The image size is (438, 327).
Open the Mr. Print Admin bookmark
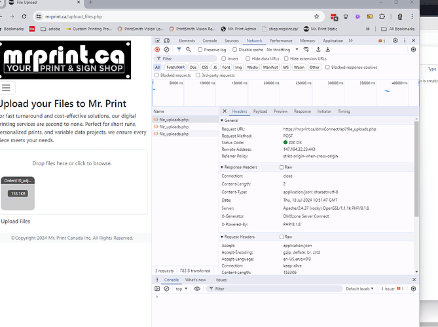(238, 29)
